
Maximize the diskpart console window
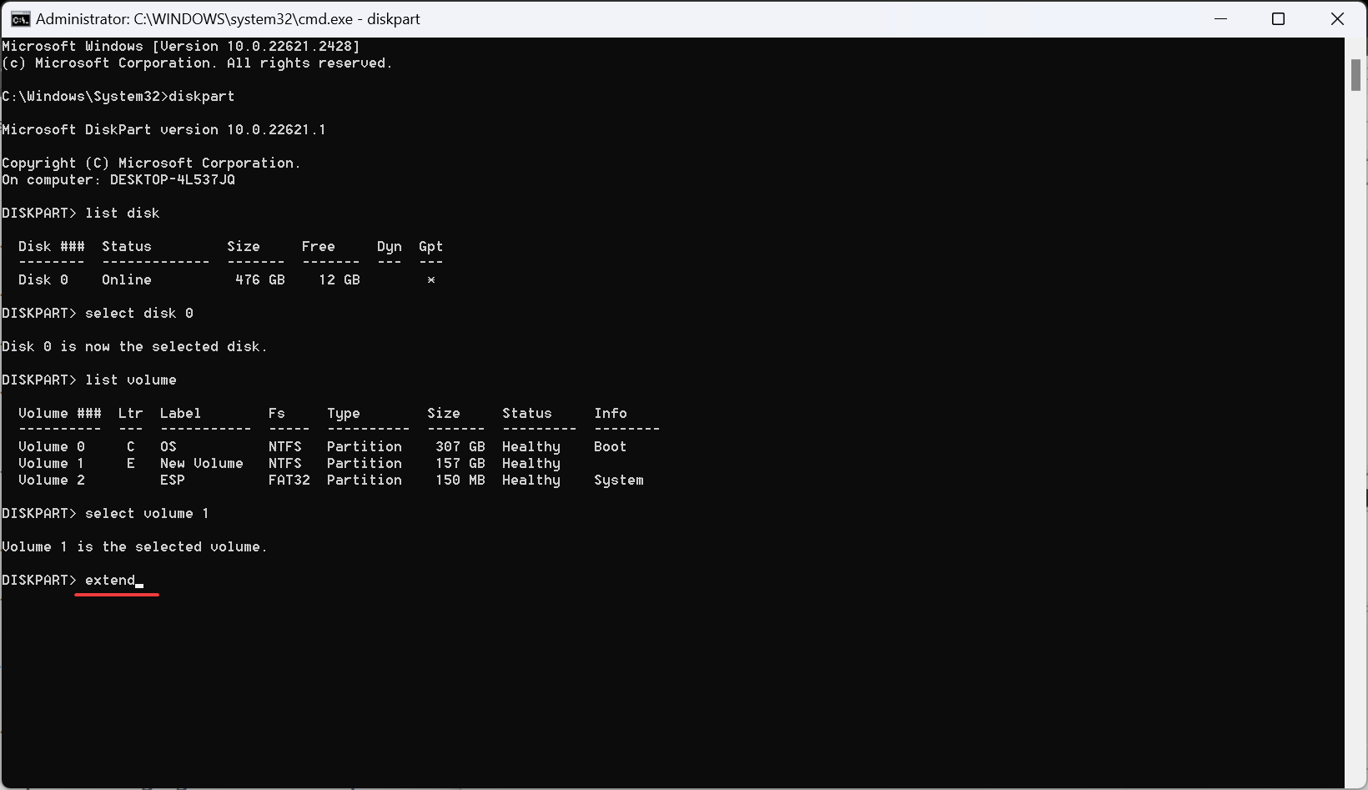pyautogui.click(x=1279, y=18)
